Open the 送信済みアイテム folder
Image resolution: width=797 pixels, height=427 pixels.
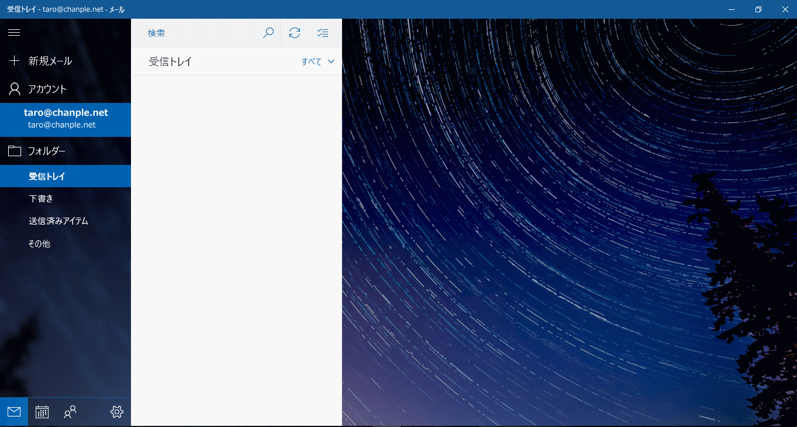(x=65, y=221)
